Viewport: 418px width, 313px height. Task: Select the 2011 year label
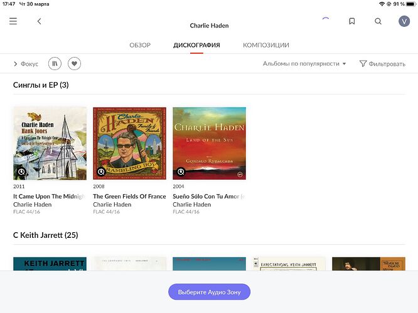pyautogui.click(x=19, y=187)
